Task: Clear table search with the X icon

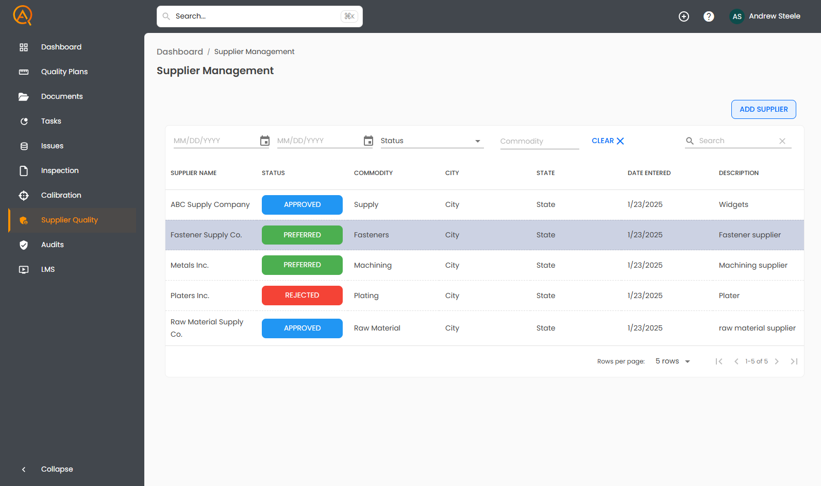Action: point(782,141)
